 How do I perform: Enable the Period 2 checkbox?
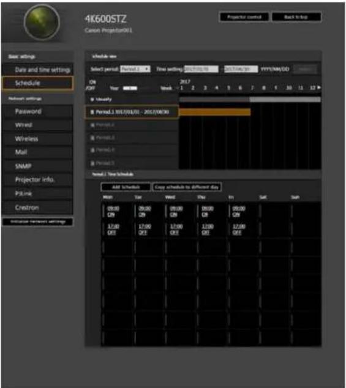(92, 125)
